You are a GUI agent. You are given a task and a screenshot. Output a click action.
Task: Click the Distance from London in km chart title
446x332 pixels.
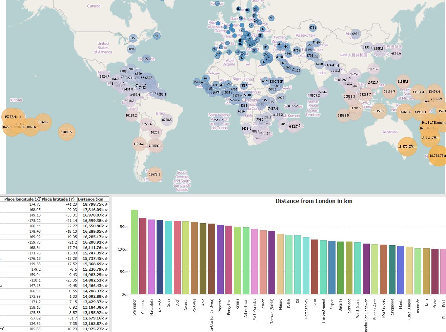pyautogui.click(x=314, y=201)
